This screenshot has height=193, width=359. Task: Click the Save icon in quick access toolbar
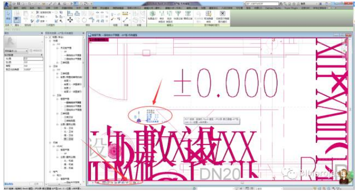19,4
